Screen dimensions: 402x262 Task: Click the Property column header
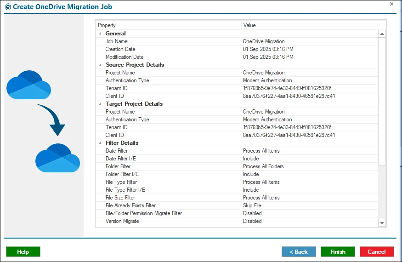[x=169, y=25]
